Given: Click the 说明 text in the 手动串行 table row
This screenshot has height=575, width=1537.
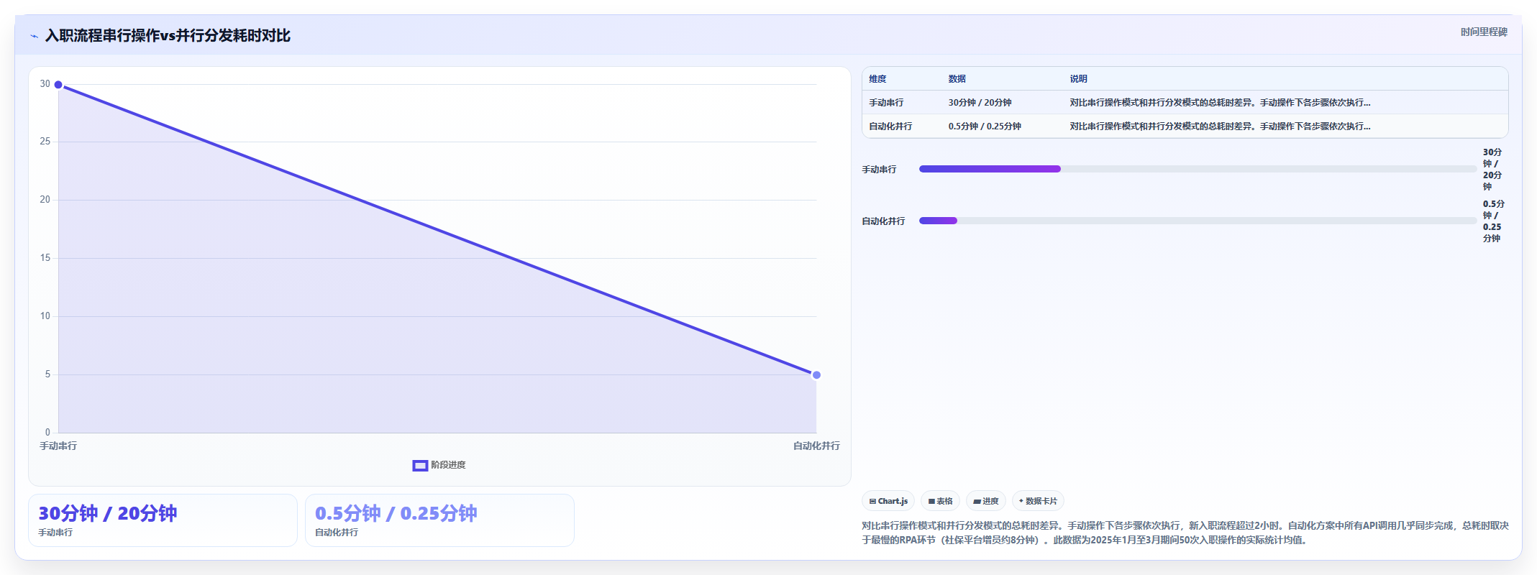Looking at the screenshot, I should coord(1220,103).
